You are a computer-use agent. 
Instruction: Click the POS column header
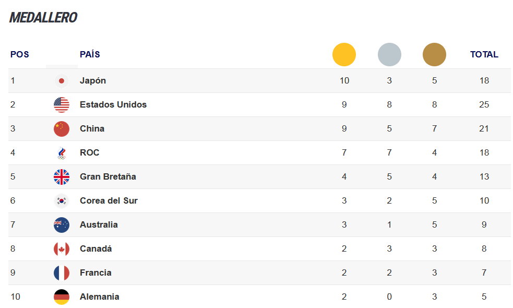(x=20, y=54)
